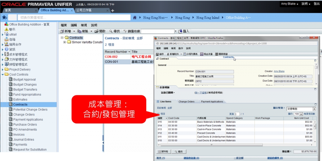Click the home icon in breadcrumb
The image size is (322, 161).
(x=135, y=18)
